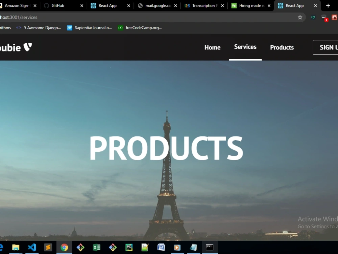Open the extension showing red badge 1
Screen dimensions: 338x254
click(x=324, y=18)
